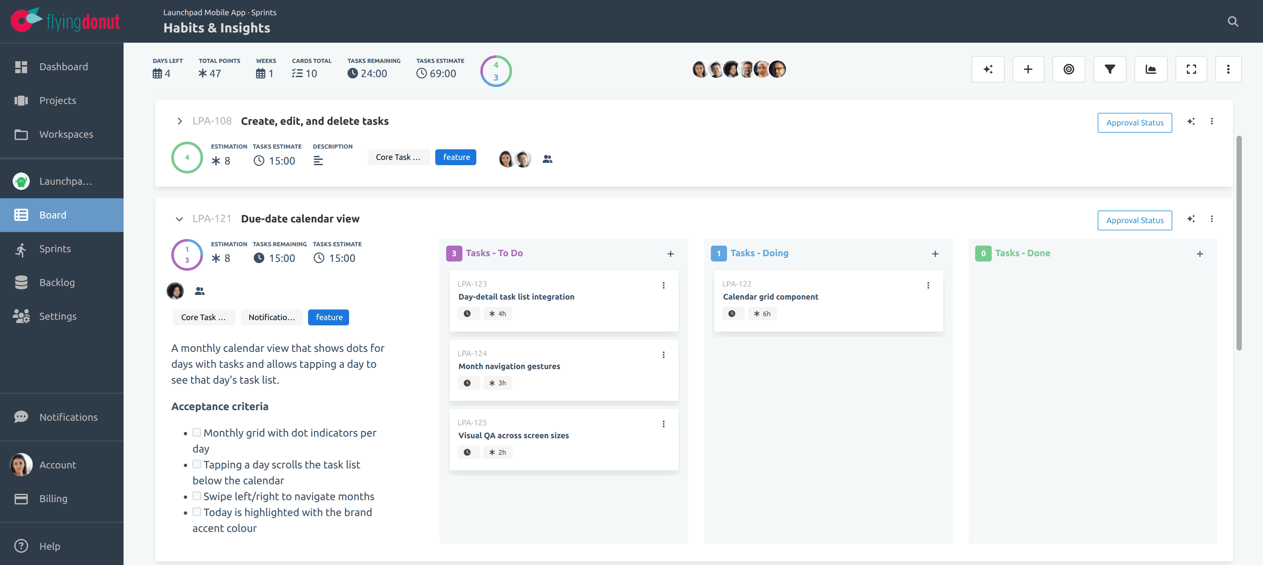Open Sprints from the sidebar navigation

pyautogui.click(x=55, y=249)
